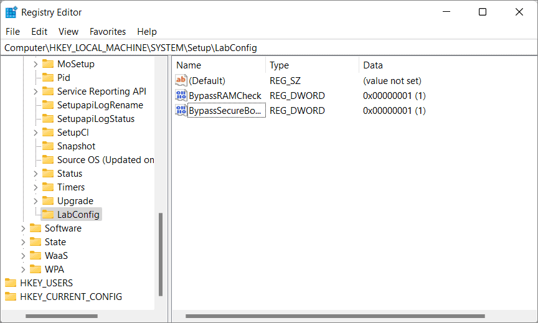
Task: Click the Service Reporting API folder icon
Action: pyautogui.click(x=48, y=91)
